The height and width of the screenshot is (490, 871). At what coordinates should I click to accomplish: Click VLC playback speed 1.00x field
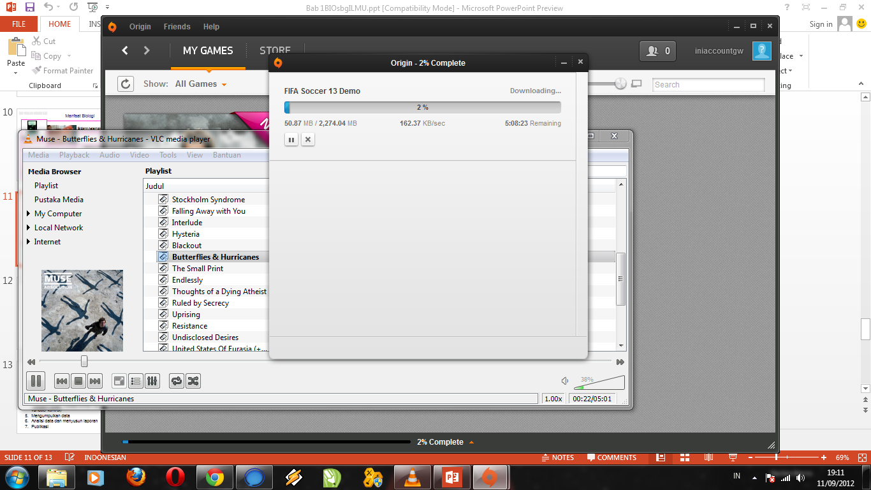[553, 399]
